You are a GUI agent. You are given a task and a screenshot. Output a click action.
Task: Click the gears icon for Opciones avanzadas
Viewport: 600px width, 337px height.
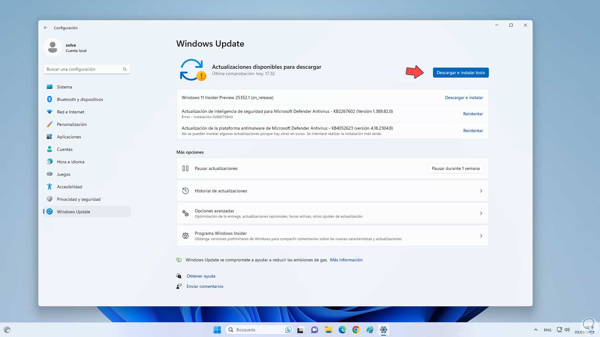(x=185, y=213)
